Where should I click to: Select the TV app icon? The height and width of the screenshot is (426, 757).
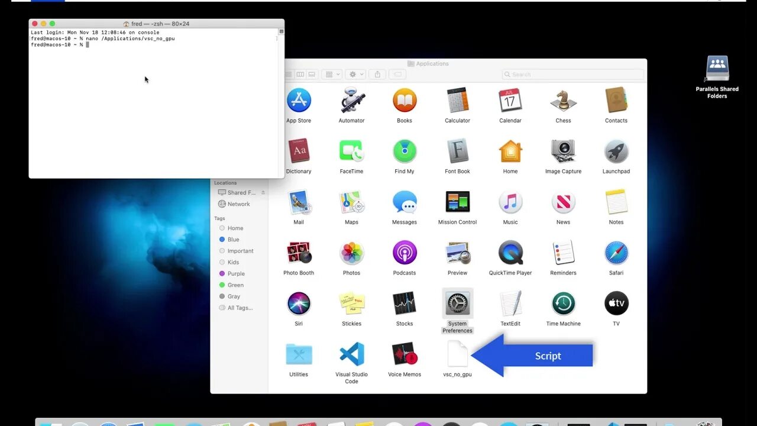point(616,304)
